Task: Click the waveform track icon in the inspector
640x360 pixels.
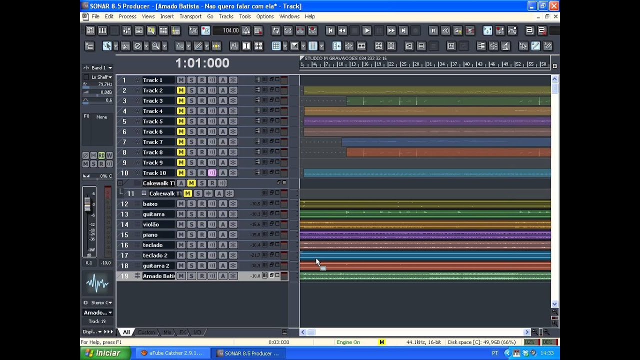Action: pos(97,283)
